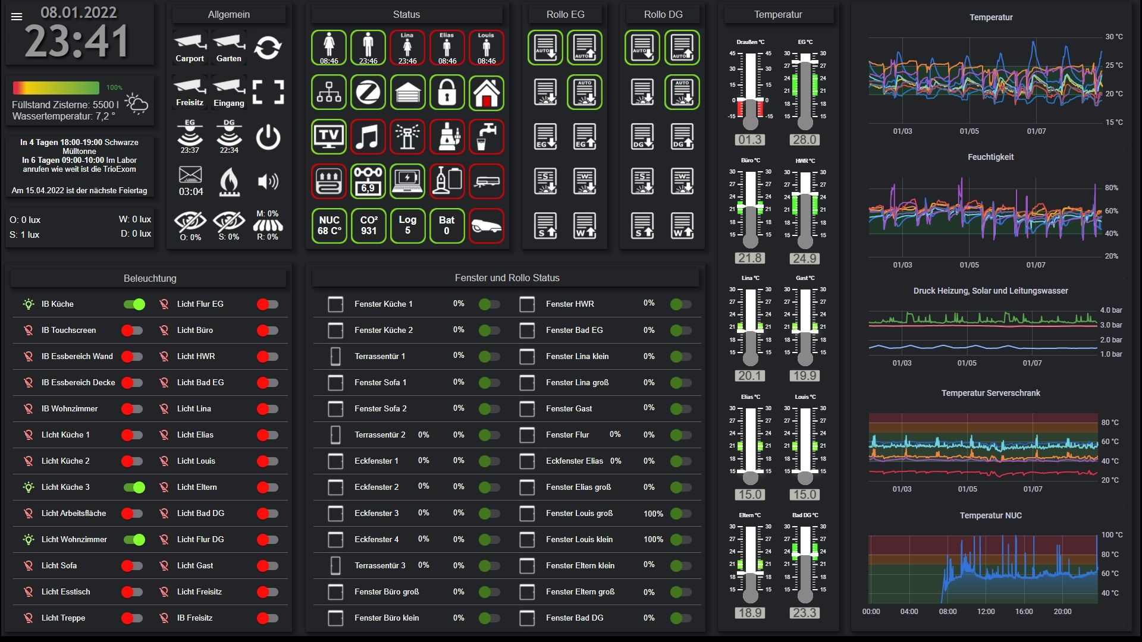Turn off IB Küche light switch

pyautogui.click(x=134, y=304)
